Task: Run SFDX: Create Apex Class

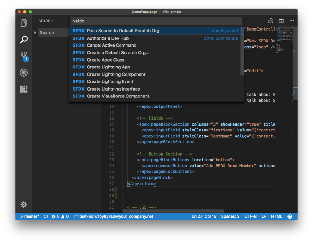Action: (155, 60)
